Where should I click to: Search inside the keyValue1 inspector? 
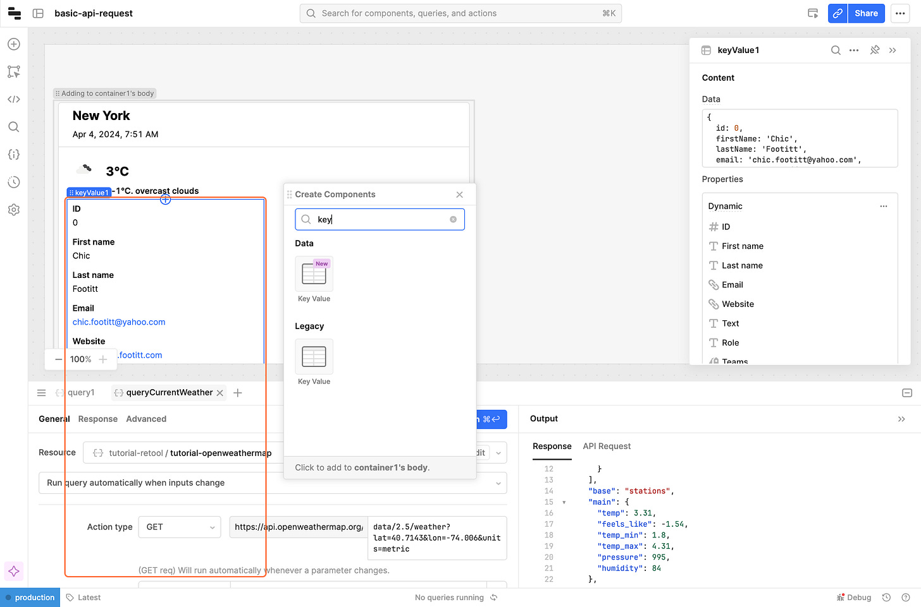coord(836,51)
